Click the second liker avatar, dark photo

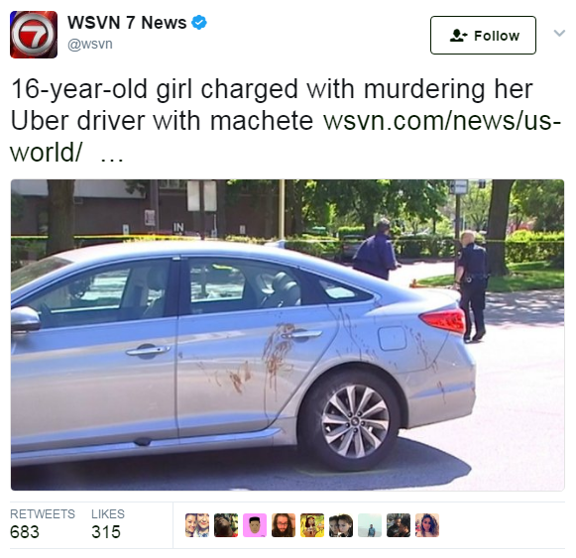click(x=226, y=525)
